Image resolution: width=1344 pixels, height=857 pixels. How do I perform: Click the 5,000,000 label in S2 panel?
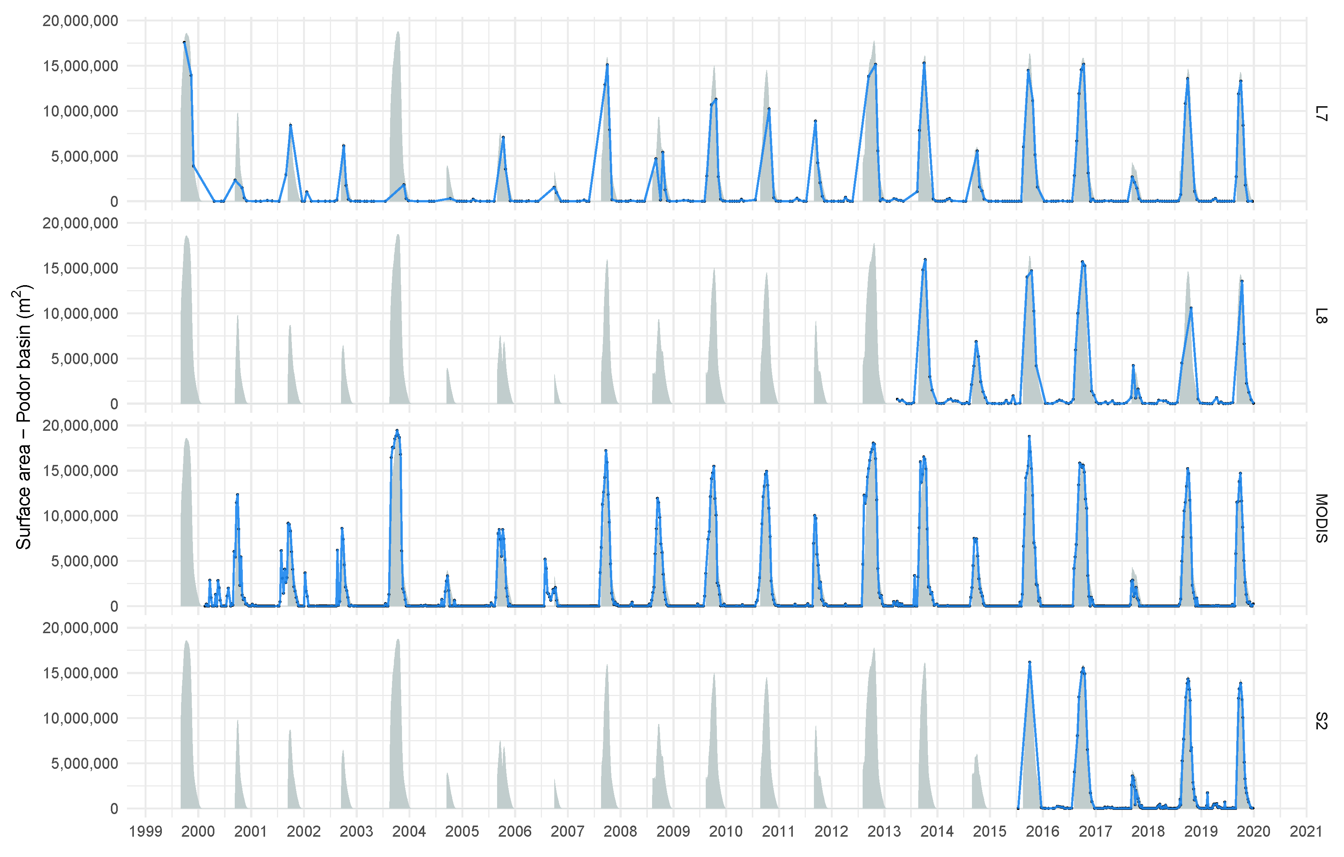pos(84,763)
